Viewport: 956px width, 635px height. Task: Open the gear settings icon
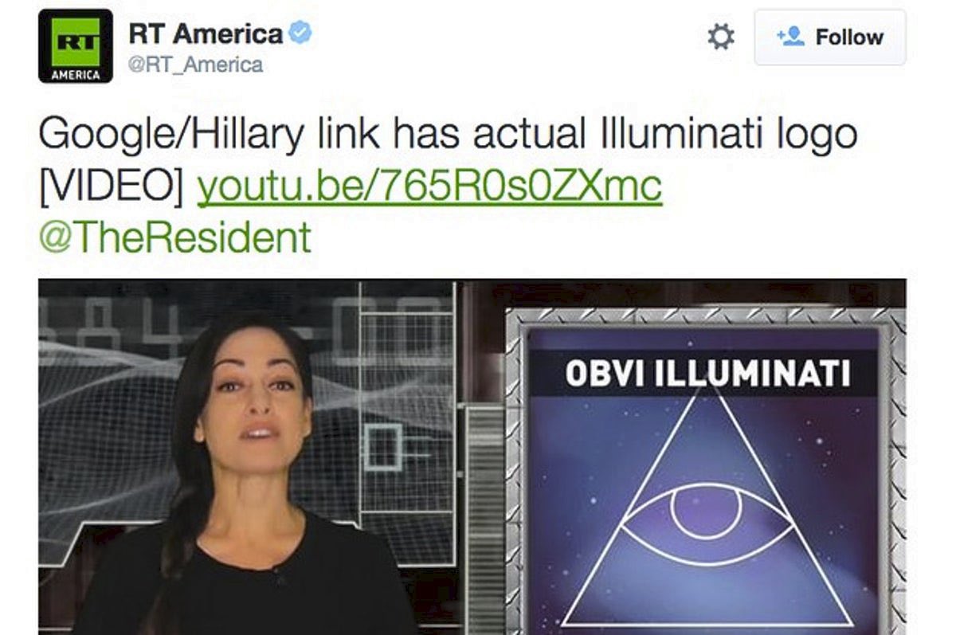pos(721,37)
